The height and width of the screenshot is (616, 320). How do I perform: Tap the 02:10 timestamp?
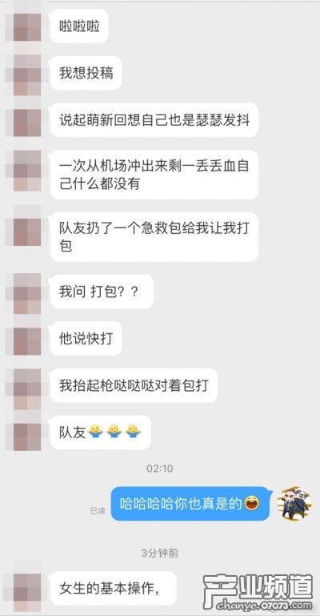[160, 469]
